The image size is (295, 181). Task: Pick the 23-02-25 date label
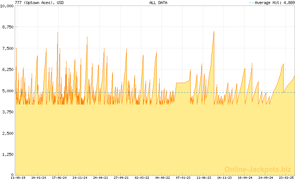point(285,178)
